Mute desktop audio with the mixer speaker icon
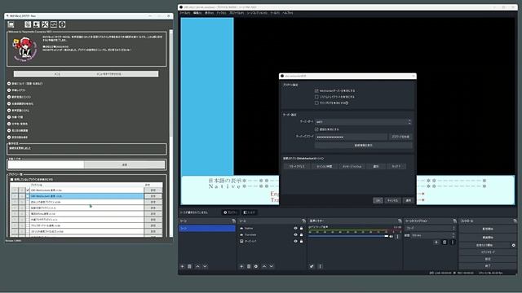This screenshot has width=522, height=293. pos(391,237)
